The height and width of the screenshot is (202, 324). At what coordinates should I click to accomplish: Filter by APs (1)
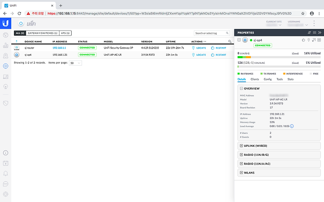[65, 33]
